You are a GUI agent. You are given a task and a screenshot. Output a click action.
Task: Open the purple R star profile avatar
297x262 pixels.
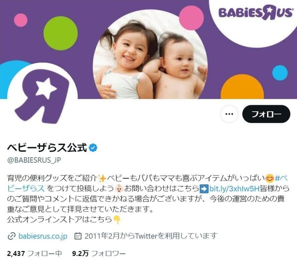tap(42, 96)
